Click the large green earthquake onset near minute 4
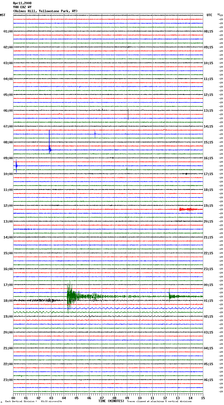 (x=70, y=296)
